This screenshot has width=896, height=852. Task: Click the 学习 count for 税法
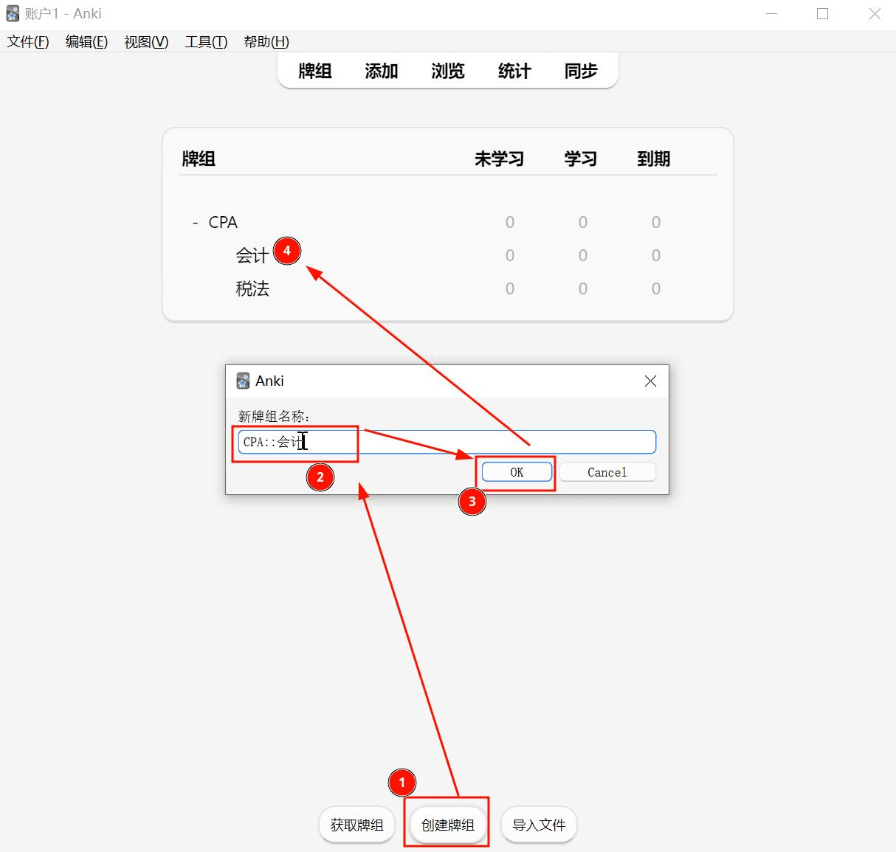[x=583, y=289]
